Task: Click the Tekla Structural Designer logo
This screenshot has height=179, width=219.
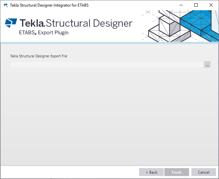Action: pos(69,23)
